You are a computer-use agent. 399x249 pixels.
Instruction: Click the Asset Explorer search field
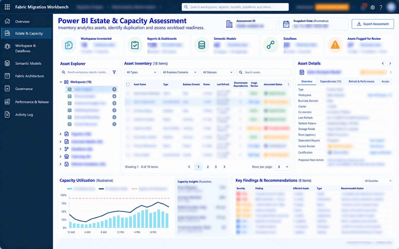tap(85, 72)
